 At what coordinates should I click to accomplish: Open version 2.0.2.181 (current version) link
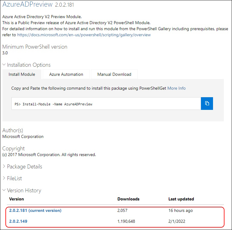(35, 210)
